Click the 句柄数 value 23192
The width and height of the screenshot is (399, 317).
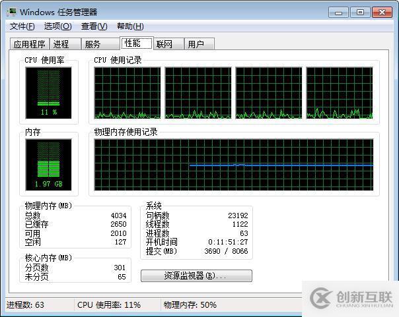click(238, 216)
